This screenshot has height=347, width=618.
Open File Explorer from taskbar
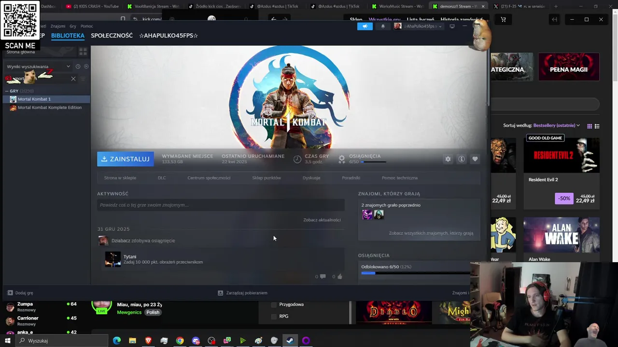click(132, 341)
